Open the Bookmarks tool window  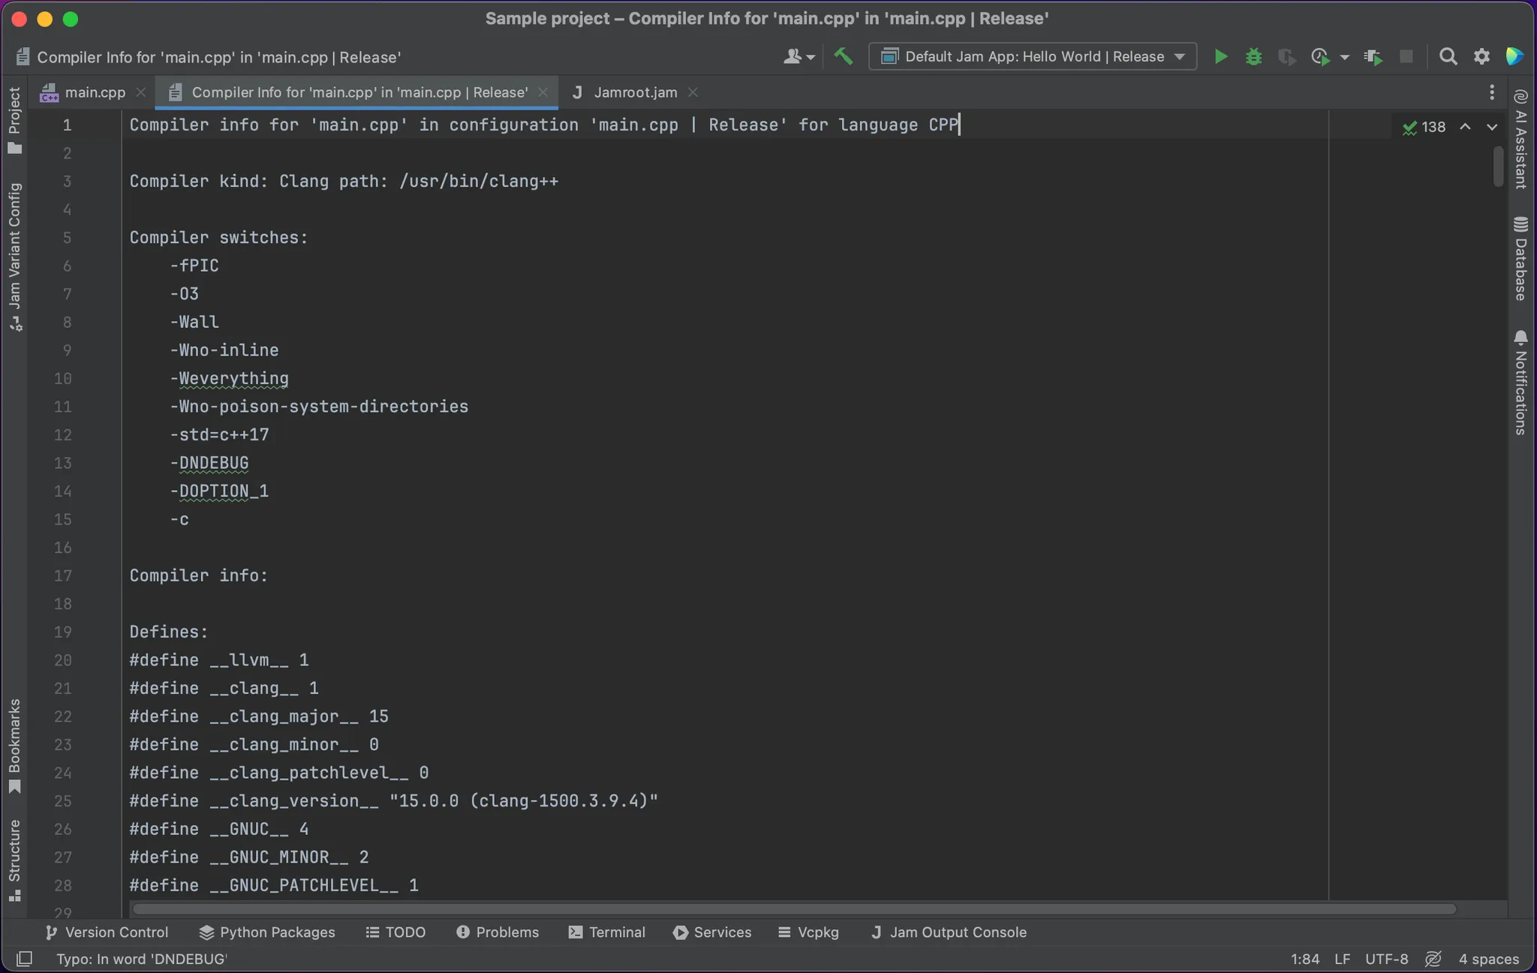click(14, 746)
